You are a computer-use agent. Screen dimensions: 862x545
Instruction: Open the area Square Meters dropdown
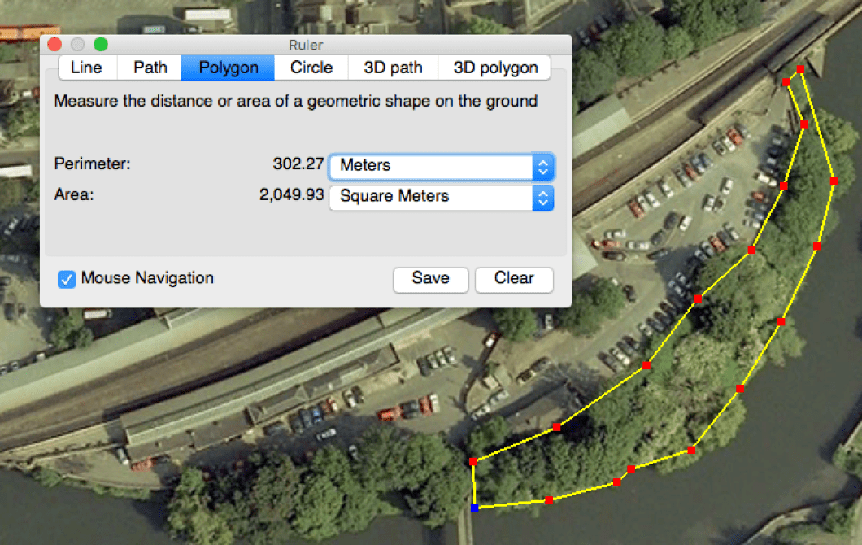point(442,197)
